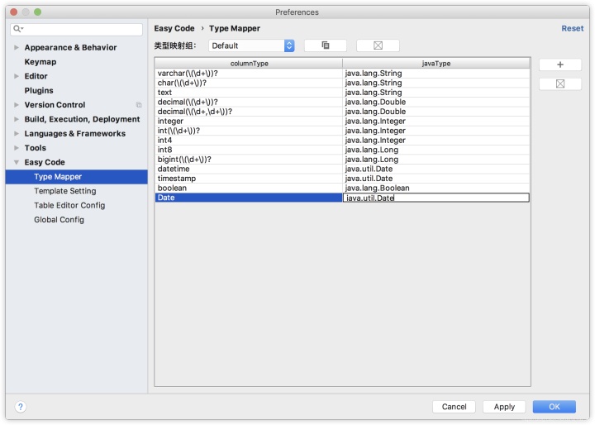Expand Version Control settings
The height and width of the screenshot is (425, 595).
[17, 105]
